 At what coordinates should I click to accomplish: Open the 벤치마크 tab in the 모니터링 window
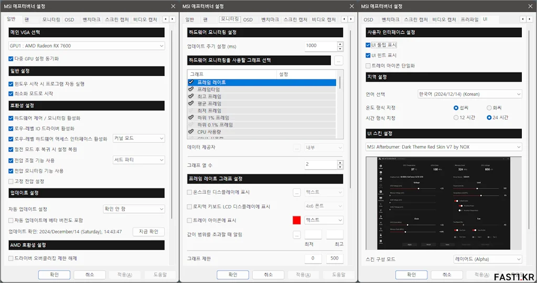(x=270, y=20)
